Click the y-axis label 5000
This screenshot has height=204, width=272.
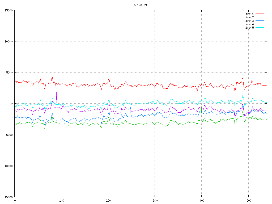click(9, 73)
